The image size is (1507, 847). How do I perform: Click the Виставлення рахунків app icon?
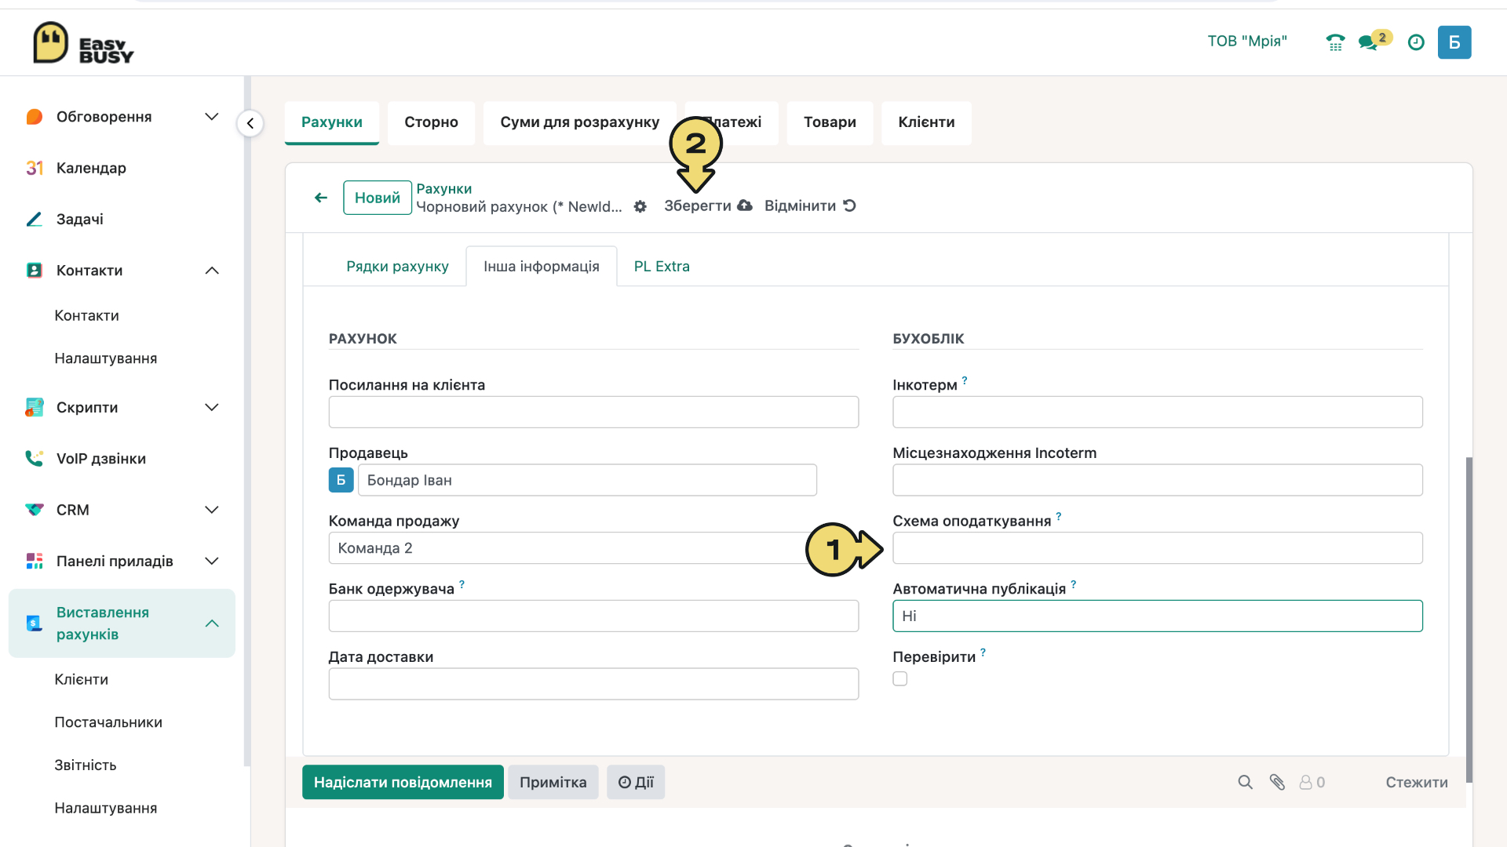pyautogui.click(x=35, y=623)
